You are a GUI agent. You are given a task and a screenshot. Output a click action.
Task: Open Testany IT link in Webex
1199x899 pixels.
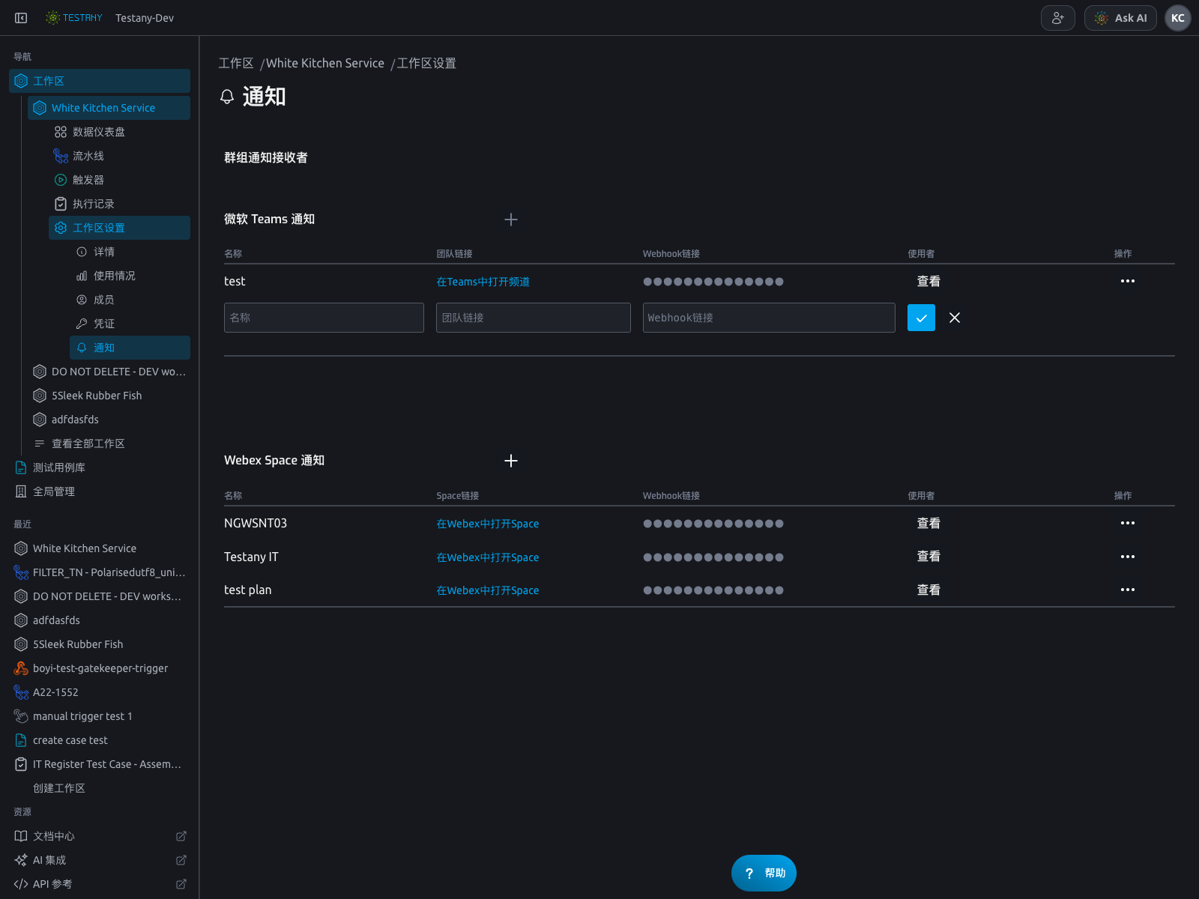pos(488,557)
